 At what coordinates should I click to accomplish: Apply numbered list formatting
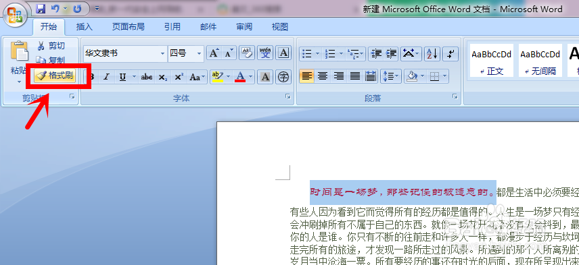pos(330,54)
